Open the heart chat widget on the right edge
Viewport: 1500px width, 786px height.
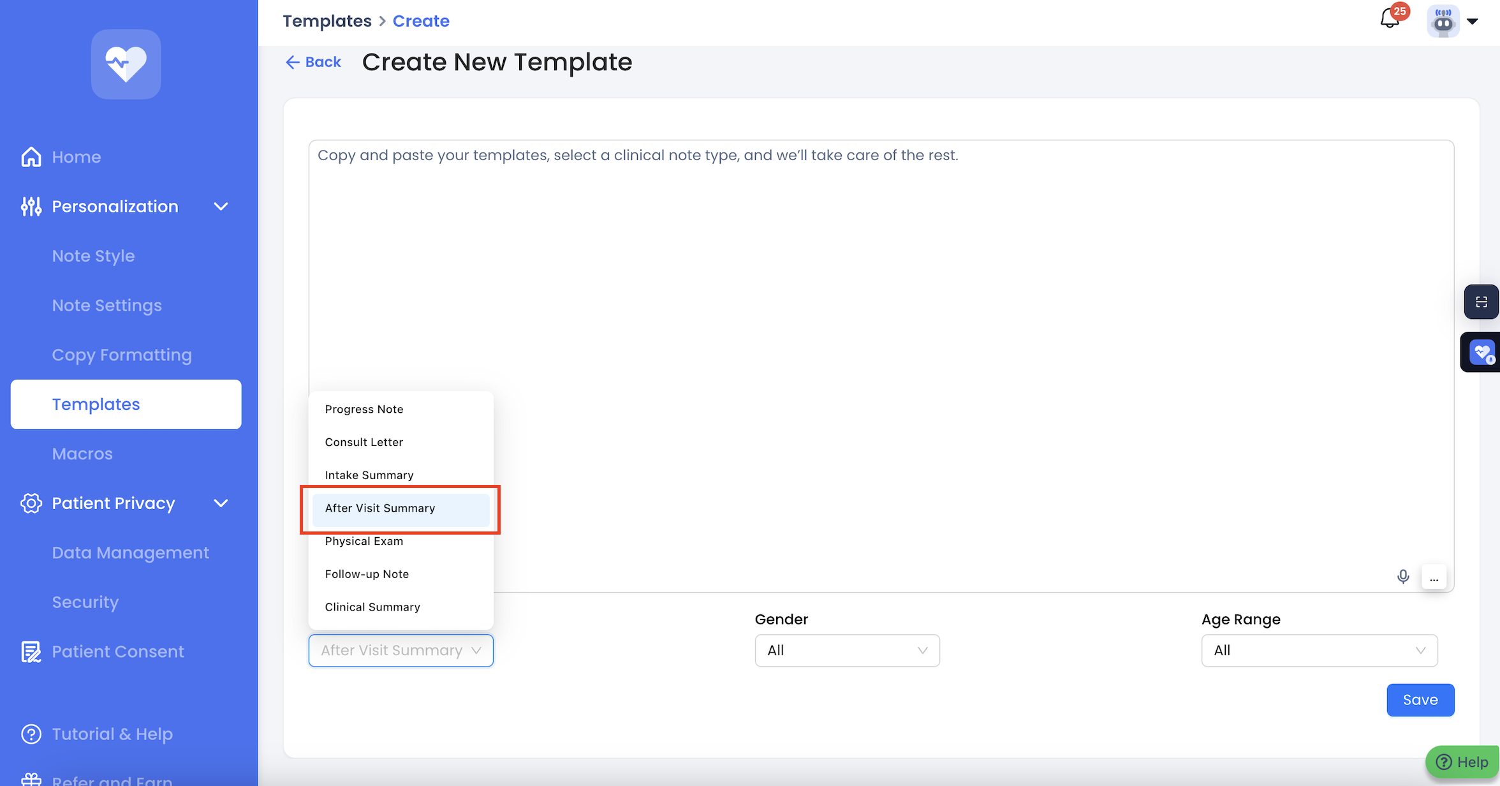(1481, 352)
